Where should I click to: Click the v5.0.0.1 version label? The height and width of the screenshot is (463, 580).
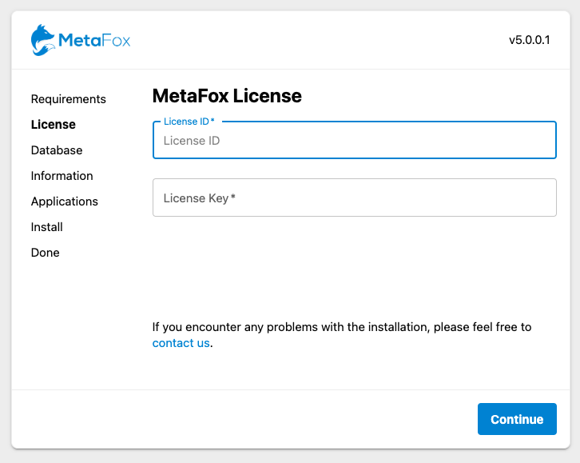[x=530, y=40]
